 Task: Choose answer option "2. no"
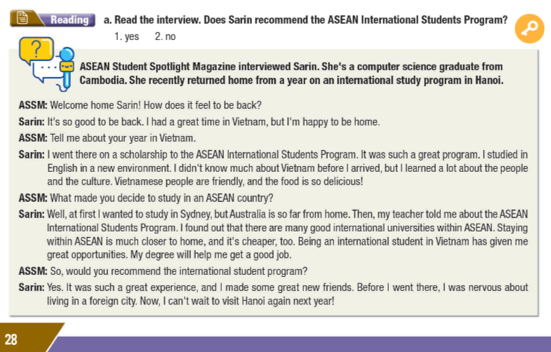(x=165, y=36)
